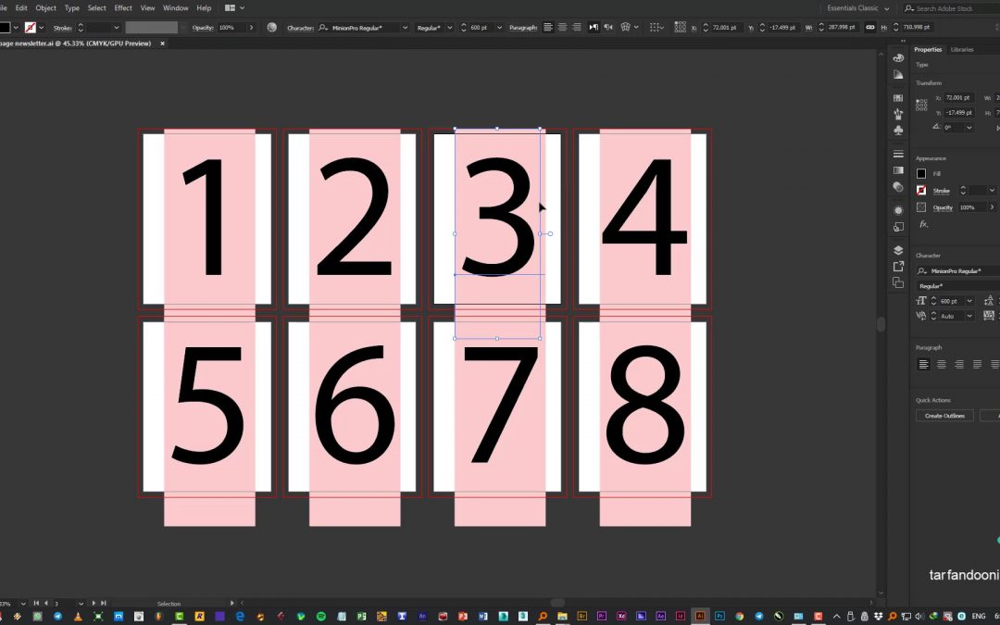Screen dimensions: 1000x625
Task: Click the Recolor Artwork globe icon
Action: click(x=271, y=28)
